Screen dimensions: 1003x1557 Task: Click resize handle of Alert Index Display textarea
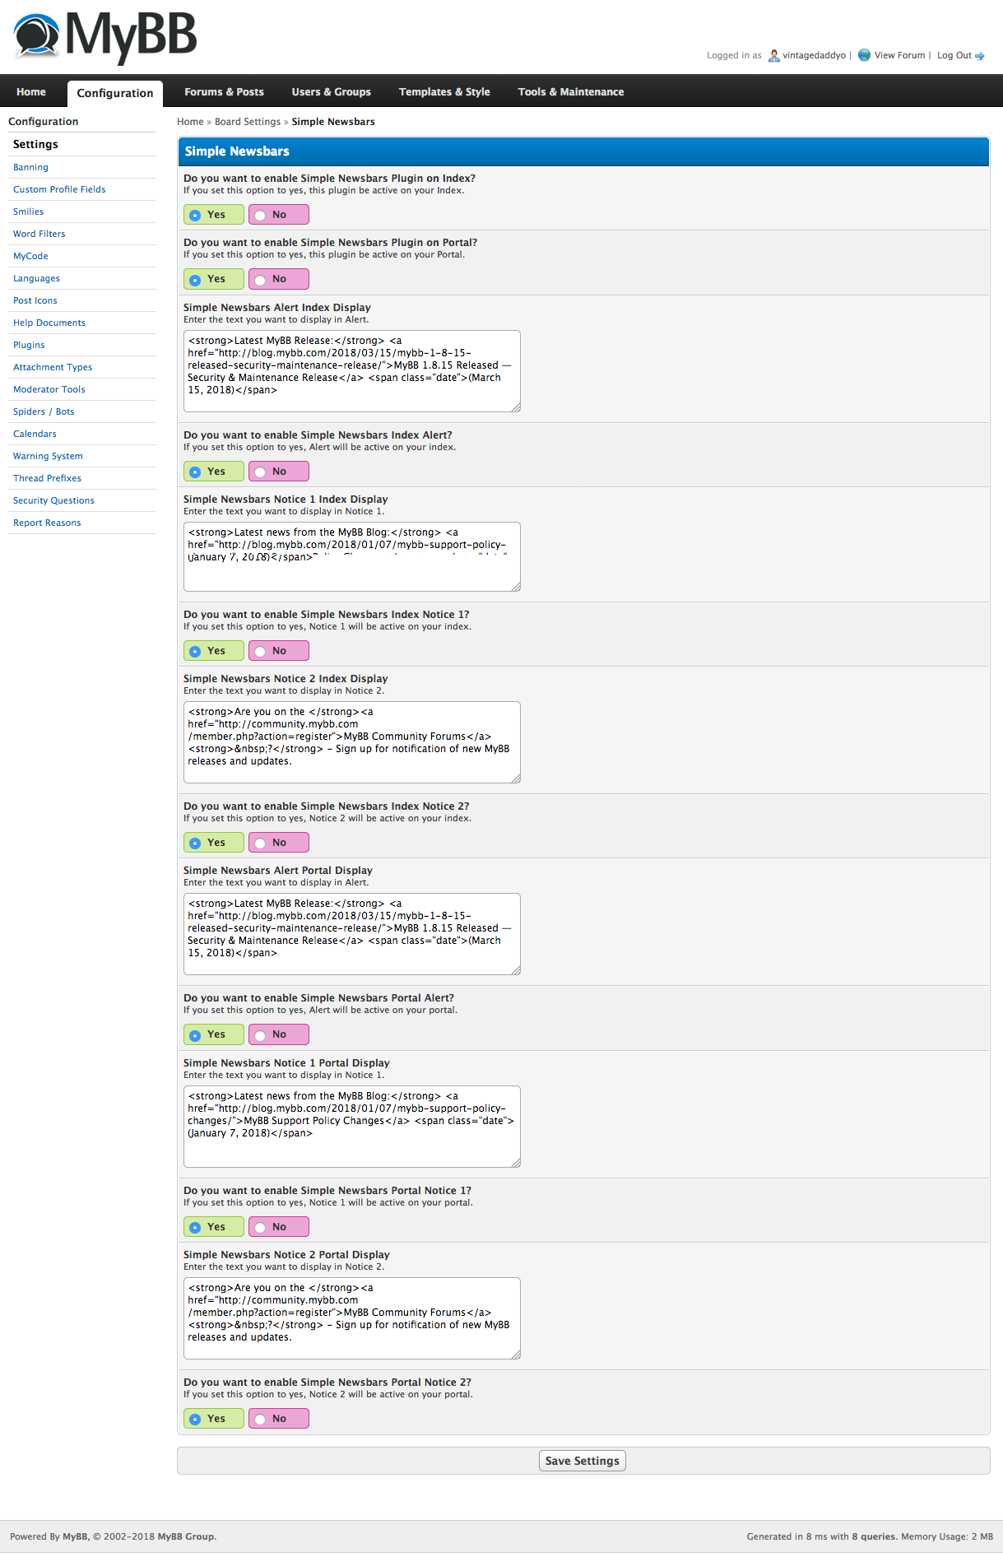[516, 407]
